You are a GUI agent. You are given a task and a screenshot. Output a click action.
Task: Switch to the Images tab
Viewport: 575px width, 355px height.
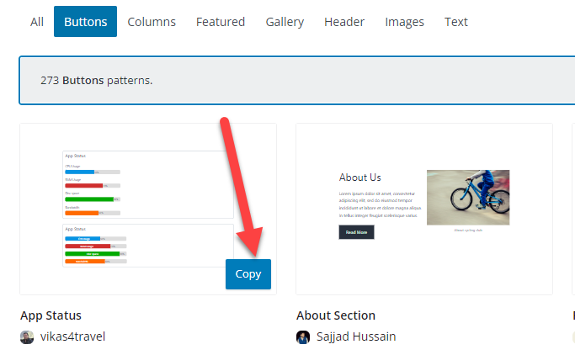tap(405, 22)
